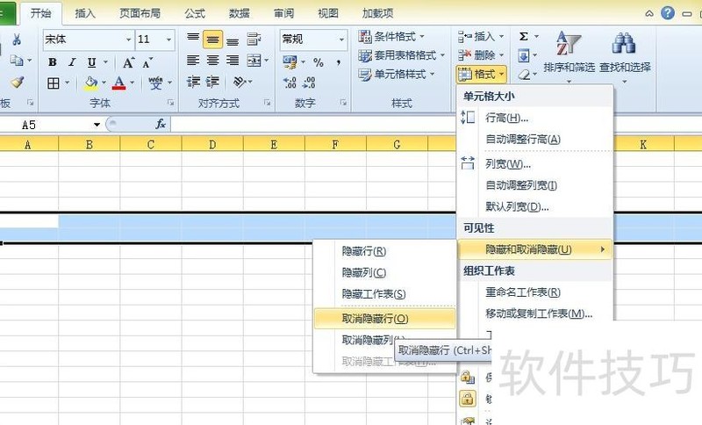
Task: Open 套用表格格式 table styles
Action: pos(402,55)
